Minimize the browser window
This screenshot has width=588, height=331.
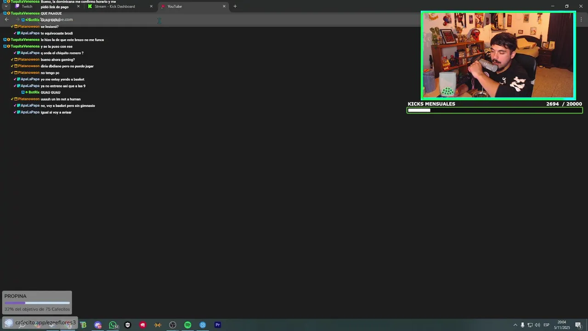coord(553,6)
